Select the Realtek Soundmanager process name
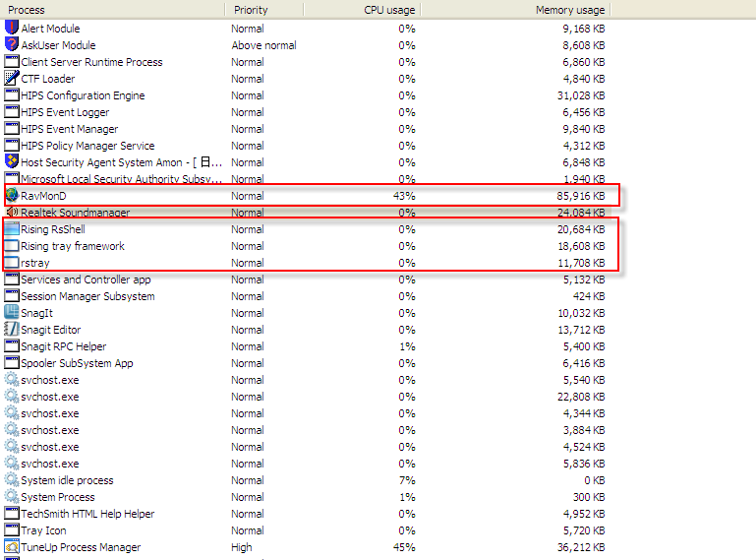This screenshot has height=560, width=756. (76, 213)
